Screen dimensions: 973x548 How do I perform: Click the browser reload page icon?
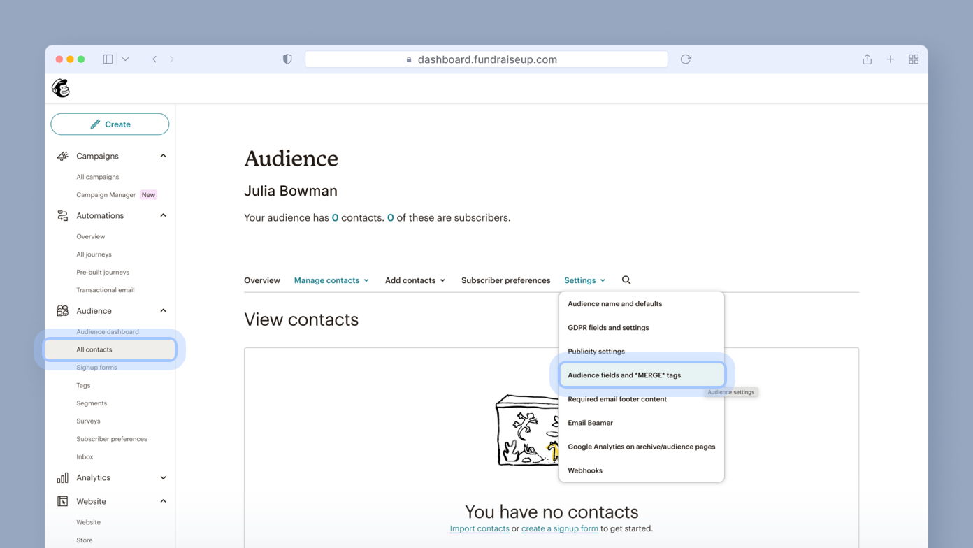(686, 59)
